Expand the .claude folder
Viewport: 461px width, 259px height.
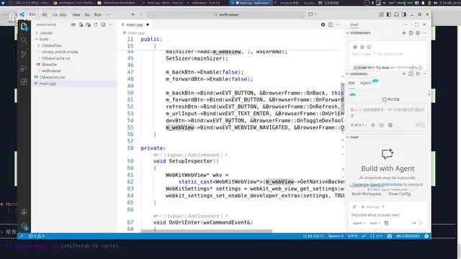[46, 33]
